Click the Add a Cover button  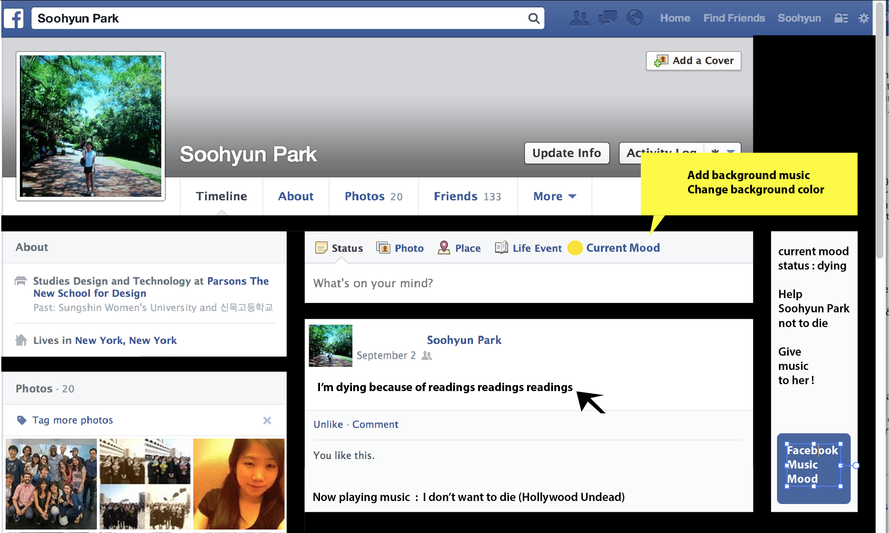pos(694,61)
